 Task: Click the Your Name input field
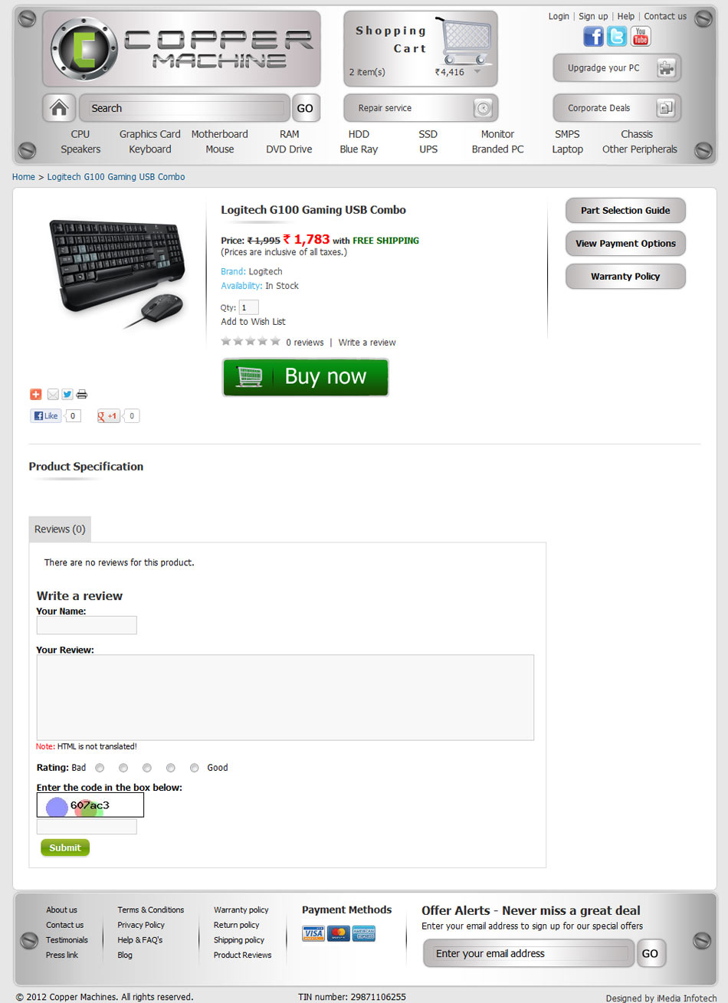point(87,625)
